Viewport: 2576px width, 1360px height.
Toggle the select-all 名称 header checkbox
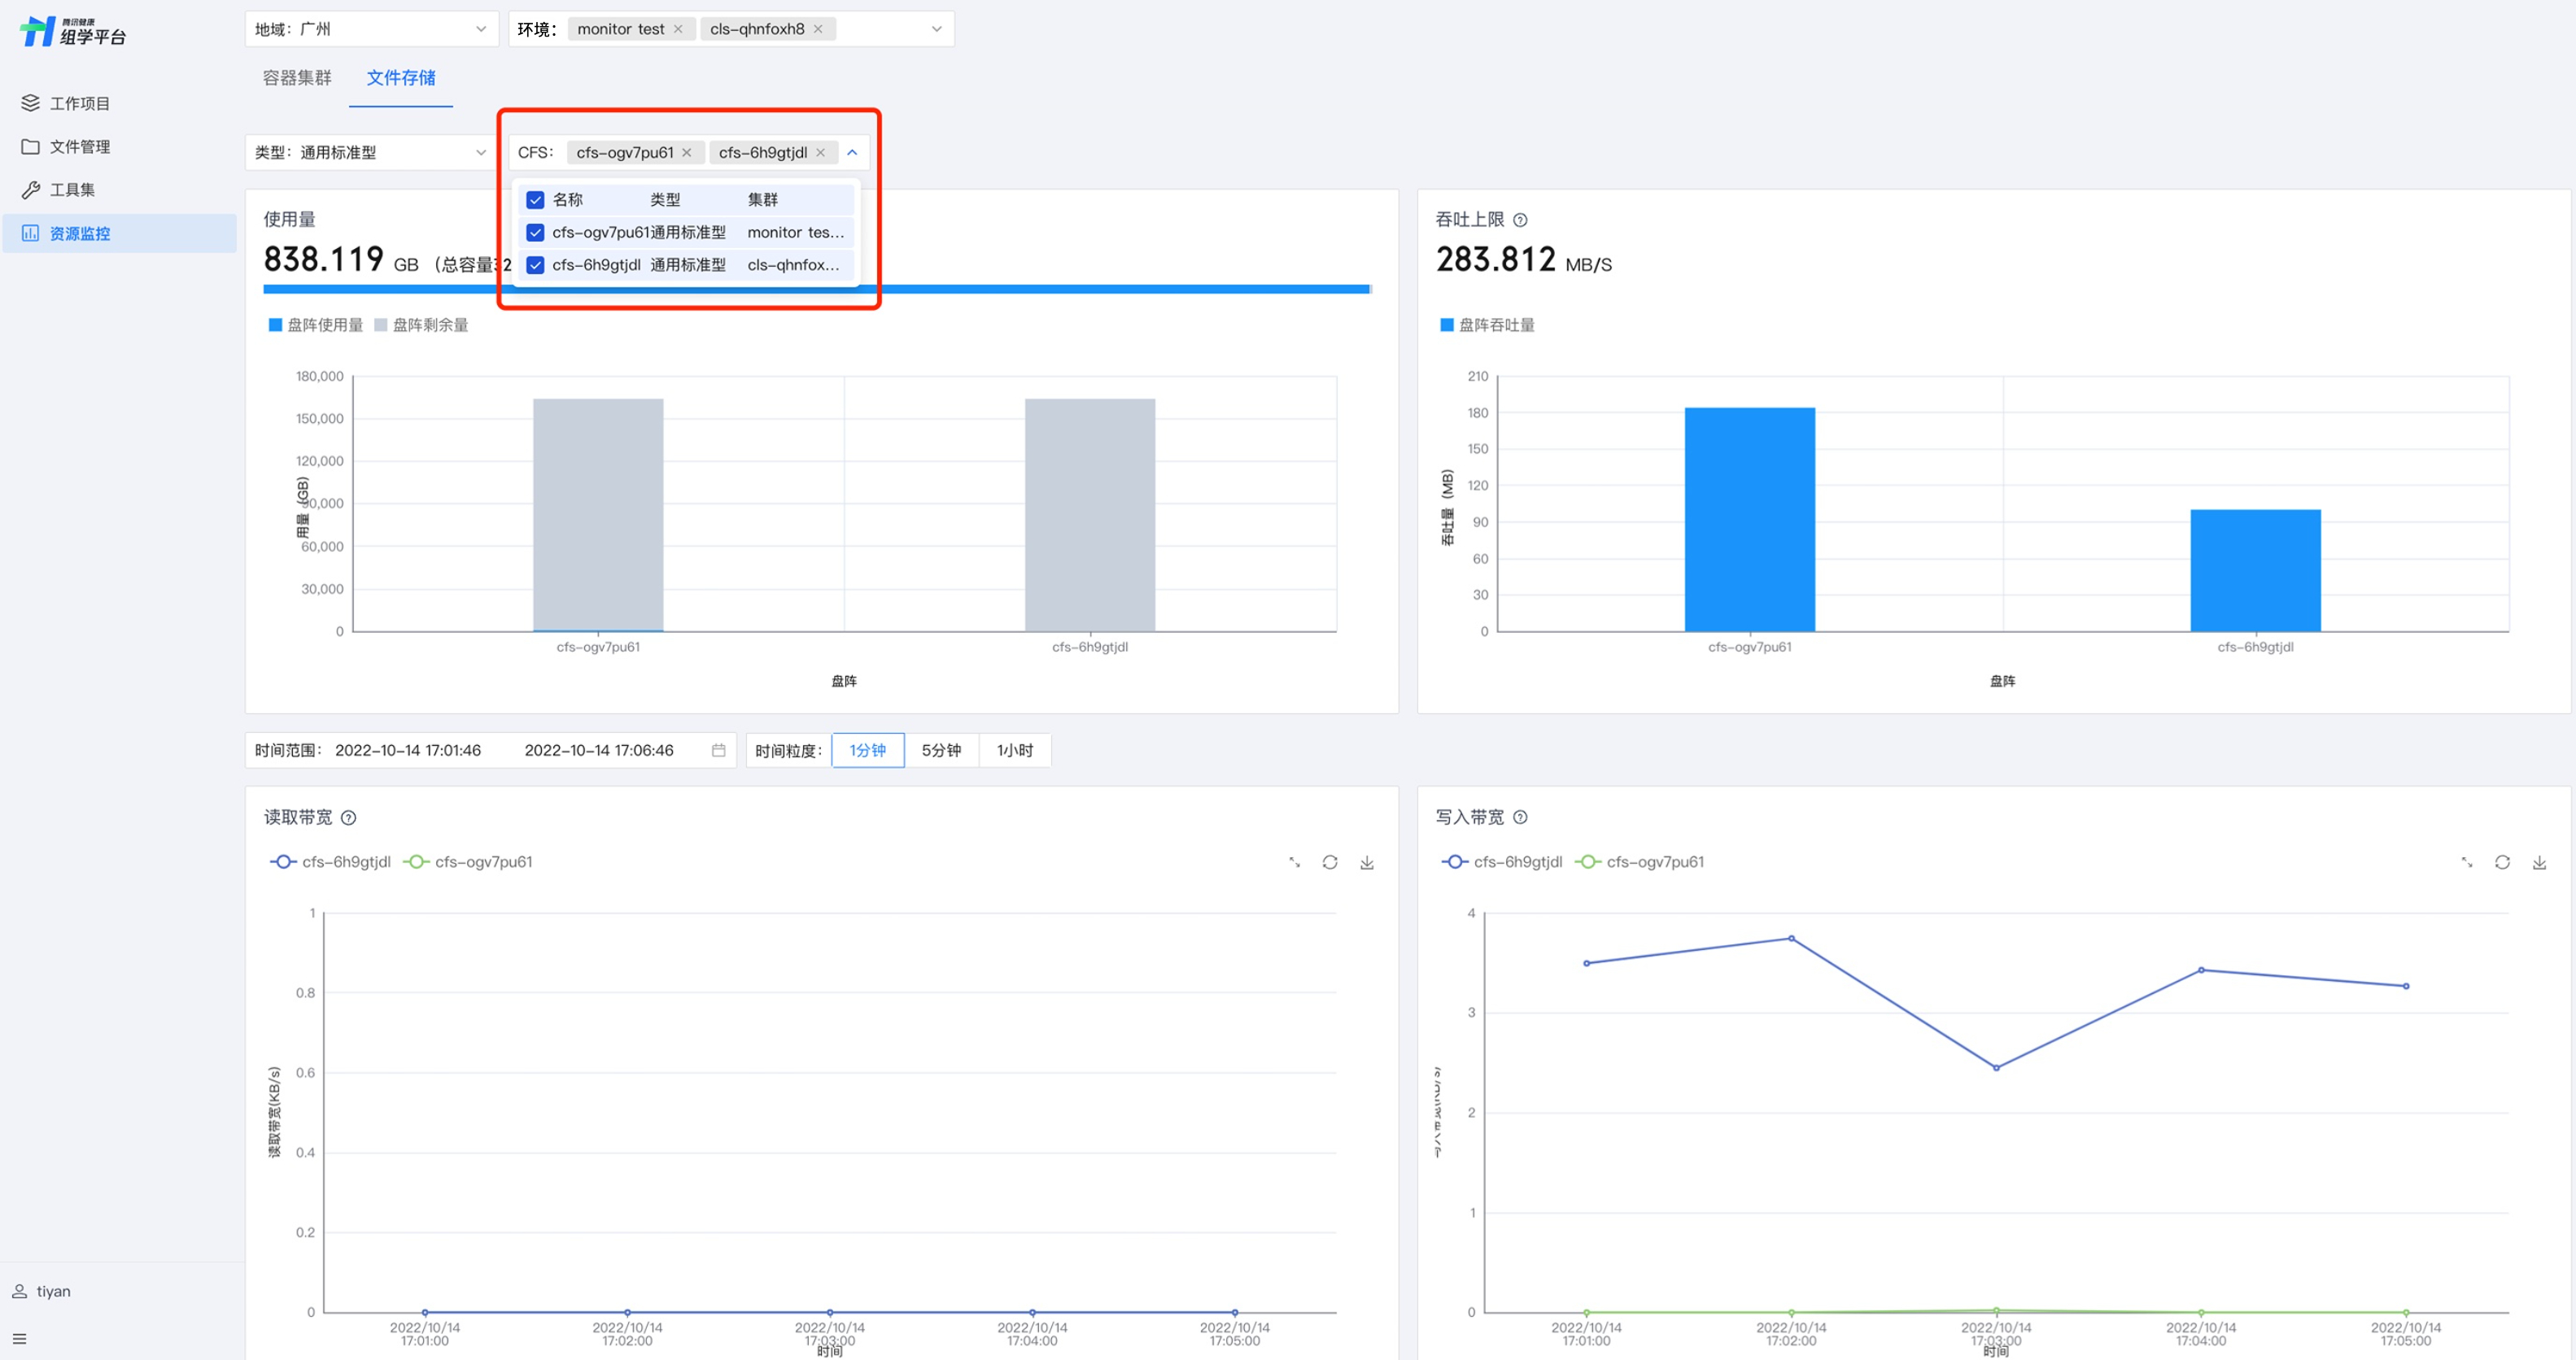(535, 200)
